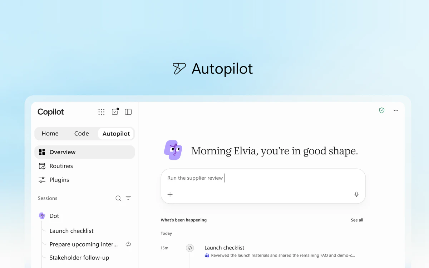
Task: Click the What's been happening heading
Action: (x=184, y=220)
